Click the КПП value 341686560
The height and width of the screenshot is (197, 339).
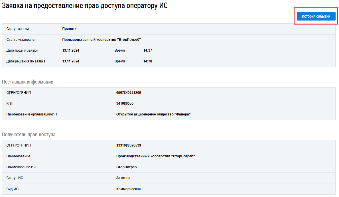coord(125,103)
